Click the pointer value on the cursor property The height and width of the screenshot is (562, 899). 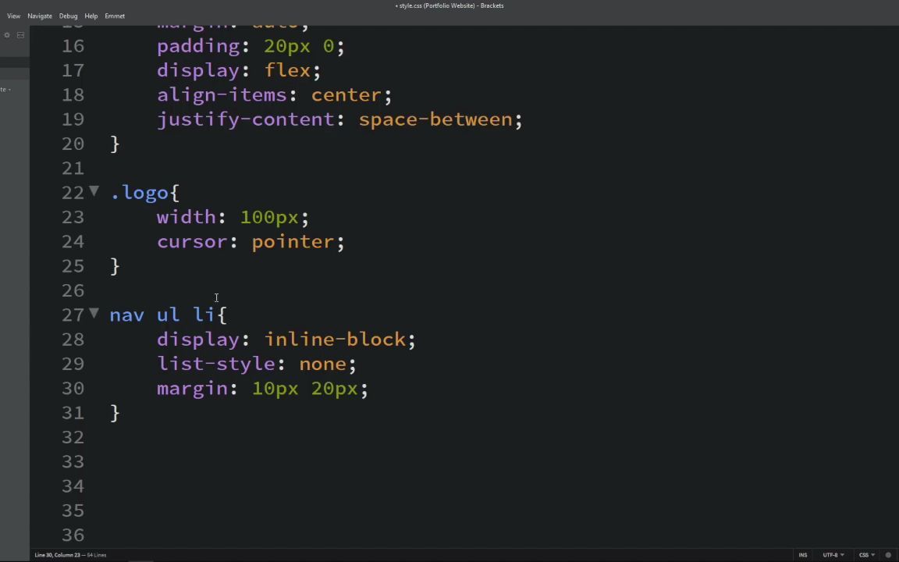293,241
